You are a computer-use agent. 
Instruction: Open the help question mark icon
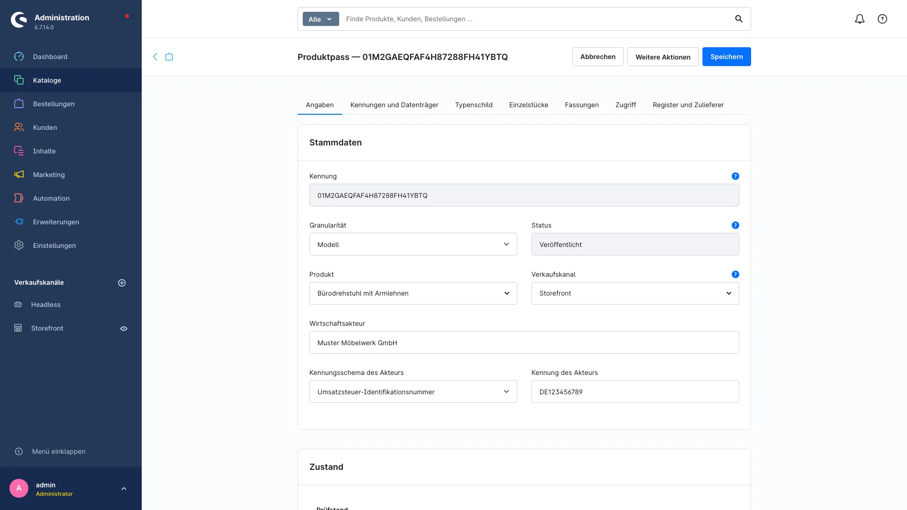coord(882,19)
